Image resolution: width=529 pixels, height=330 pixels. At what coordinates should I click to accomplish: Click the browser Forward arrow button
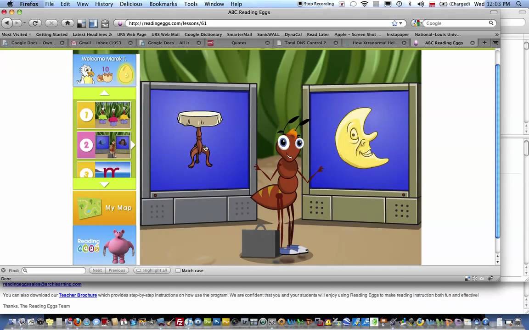click(x=17, y=23)
